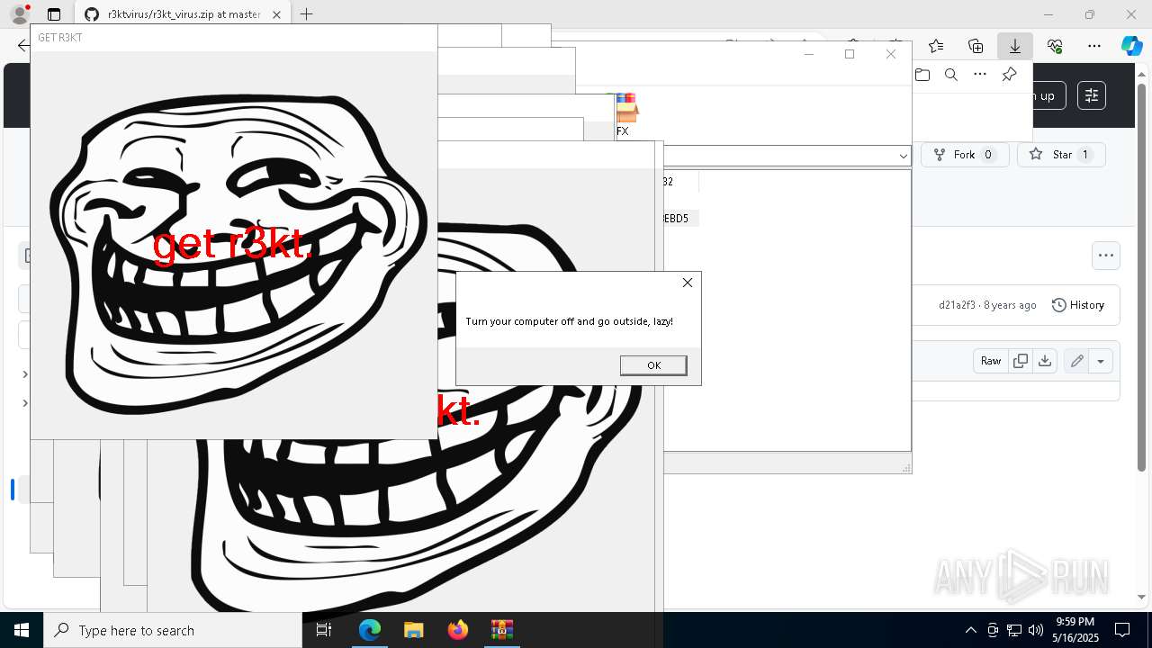Launch Firefox from taskbar
Screen dimensions: 1152x648
458,630
